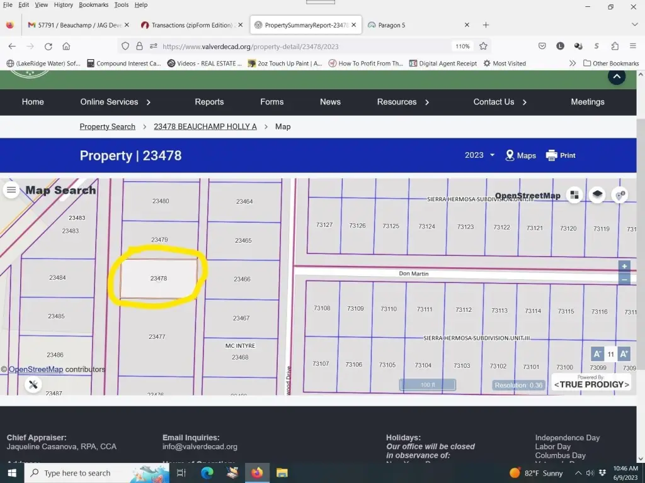Expand the Online Services menu
The image size is (645, 483).
click(115, 102)
